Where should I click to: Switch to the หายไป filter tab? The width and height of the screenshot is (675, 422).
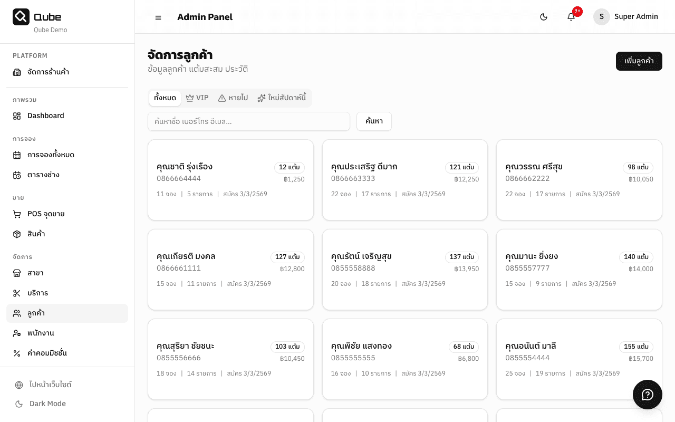point(233,98)
